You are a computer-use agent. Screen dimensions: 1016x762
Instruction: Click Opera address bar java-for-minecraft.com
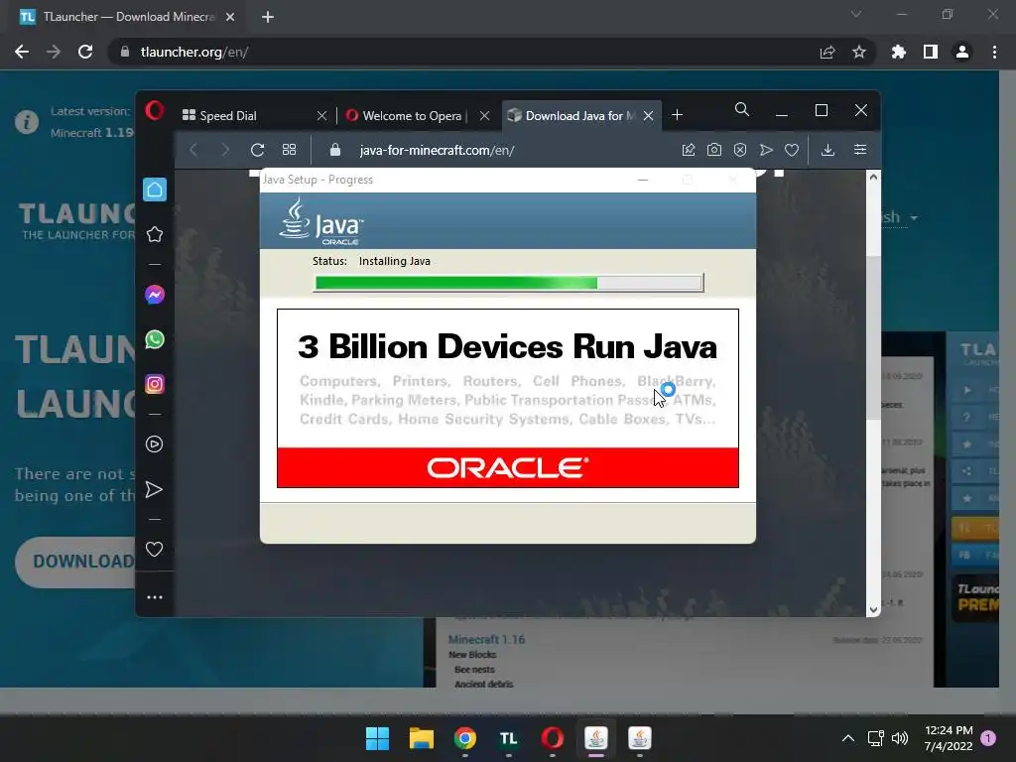437,150
